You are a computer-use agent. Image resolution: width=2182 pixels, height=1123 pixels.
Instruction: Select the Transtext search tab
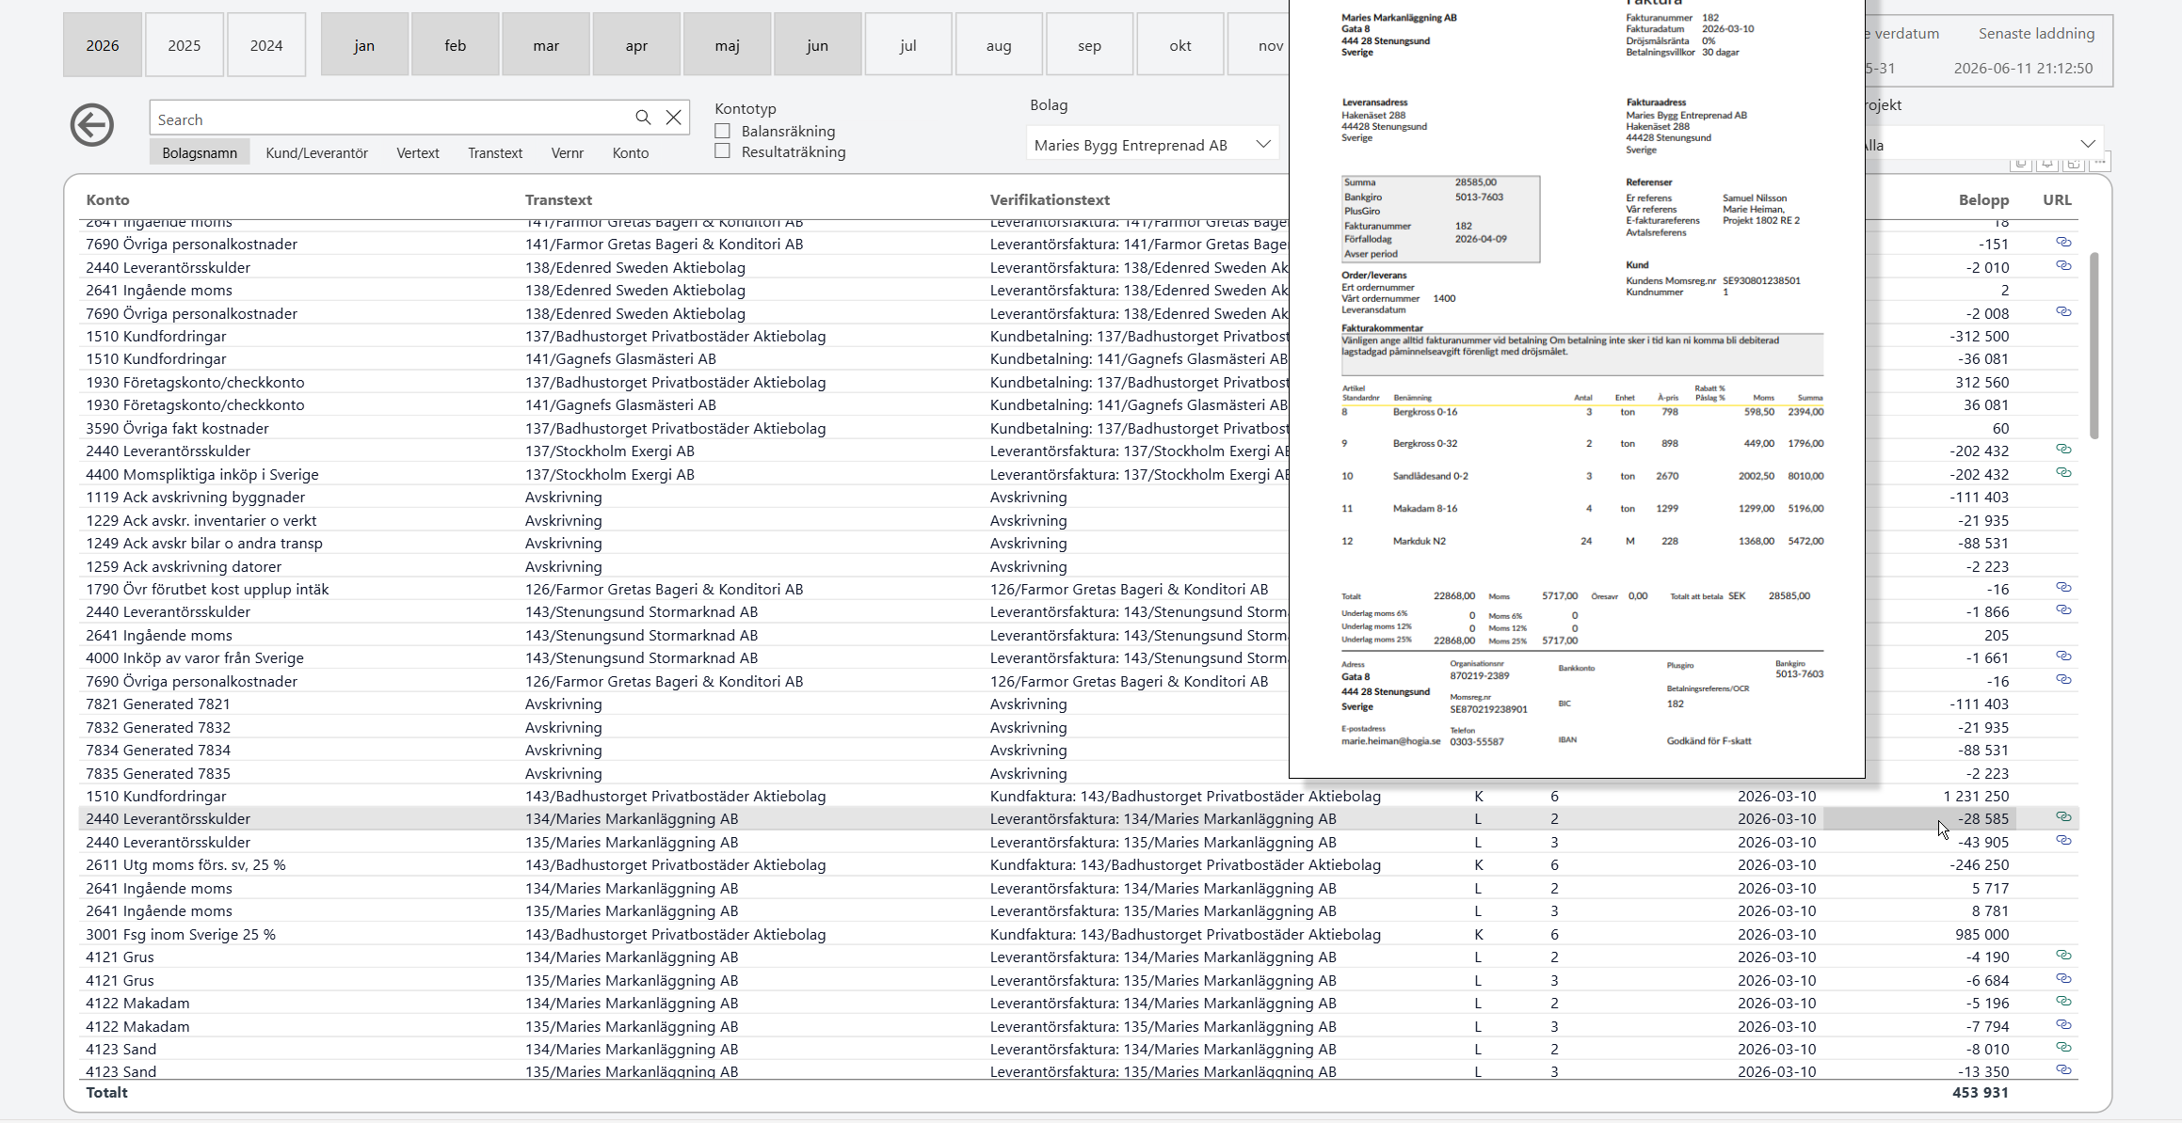[x=495, y=152]
